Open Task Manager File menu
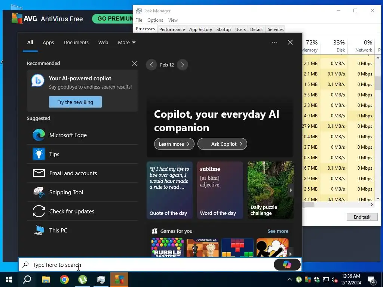This screenshot has height=287, width=383. pos(139,20)
